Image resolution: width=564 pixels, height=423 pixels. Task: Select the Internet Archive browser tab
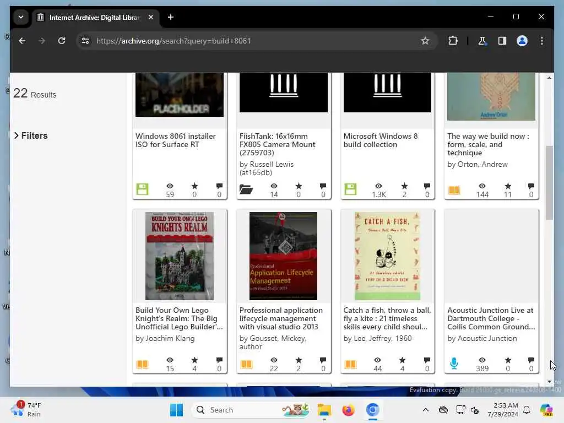[x=95, y=17]
